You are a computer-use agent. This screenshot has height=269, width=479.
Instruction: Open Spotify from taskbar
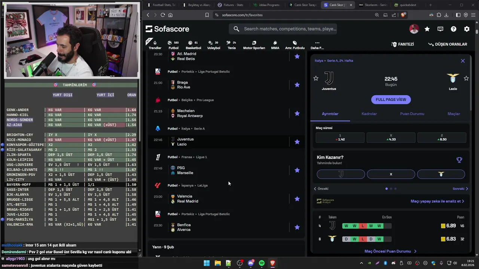(262, 263)
